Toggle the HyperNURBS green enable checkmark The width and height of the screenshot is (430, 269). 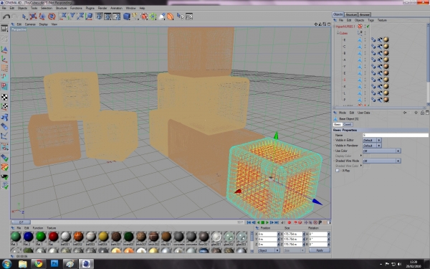(368, 27)
